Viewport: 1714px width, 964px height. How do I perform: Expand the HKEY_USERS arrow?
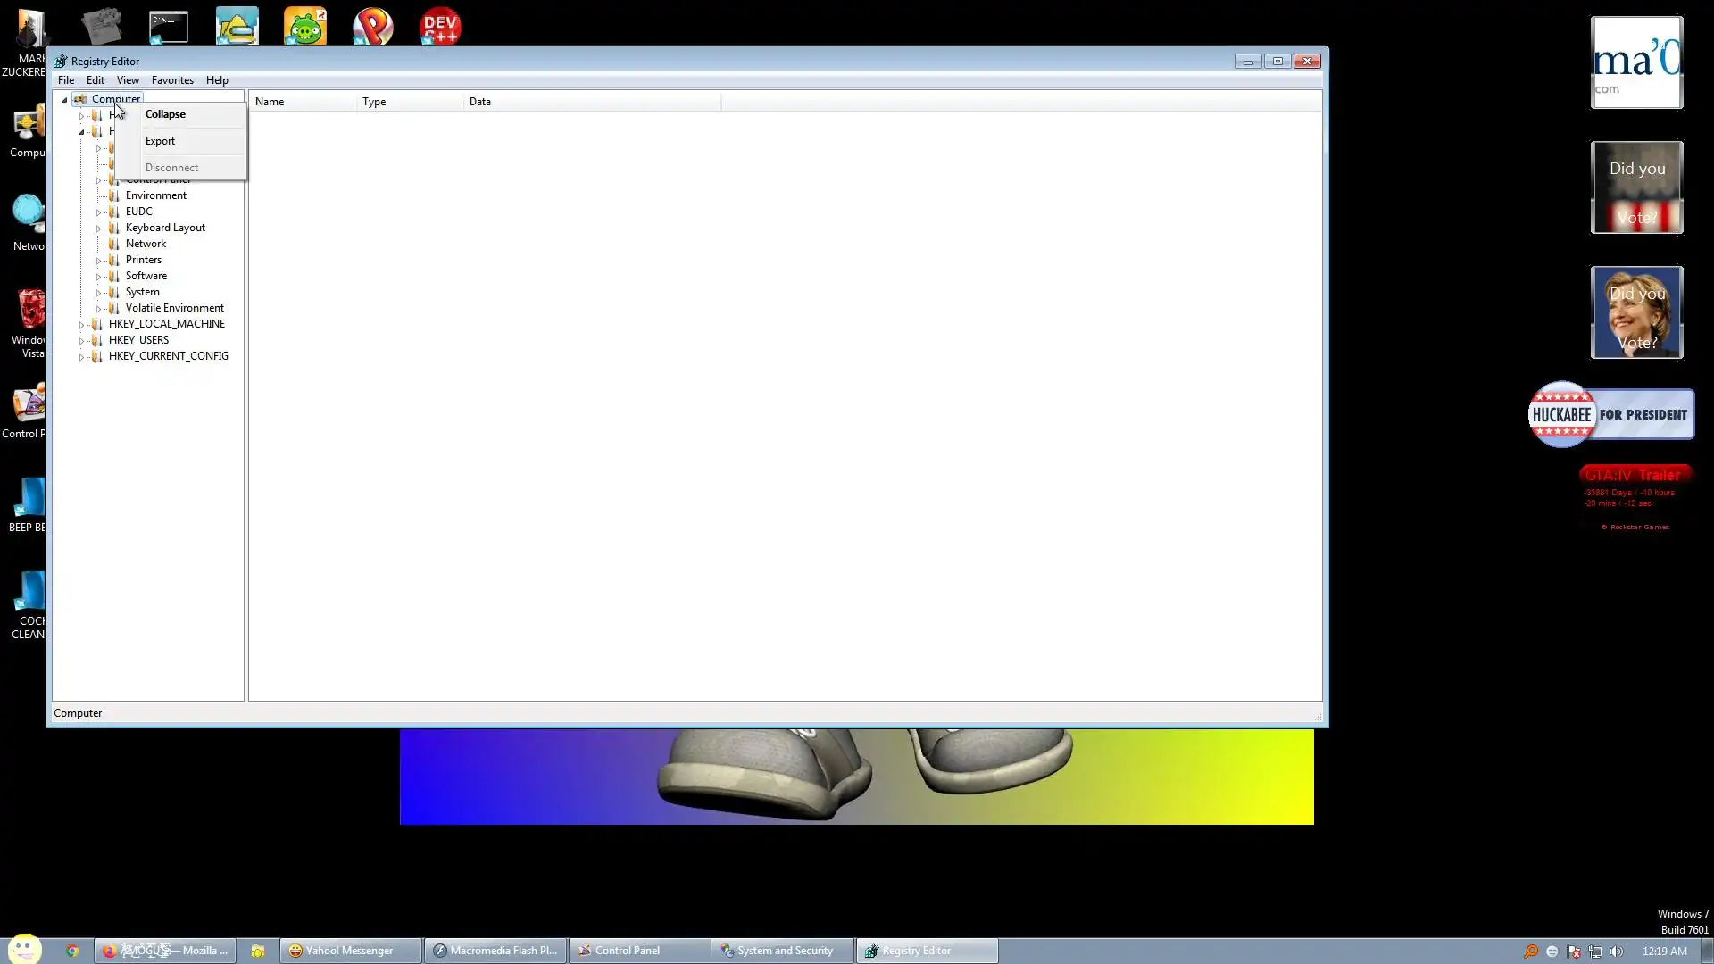point(81,341)
